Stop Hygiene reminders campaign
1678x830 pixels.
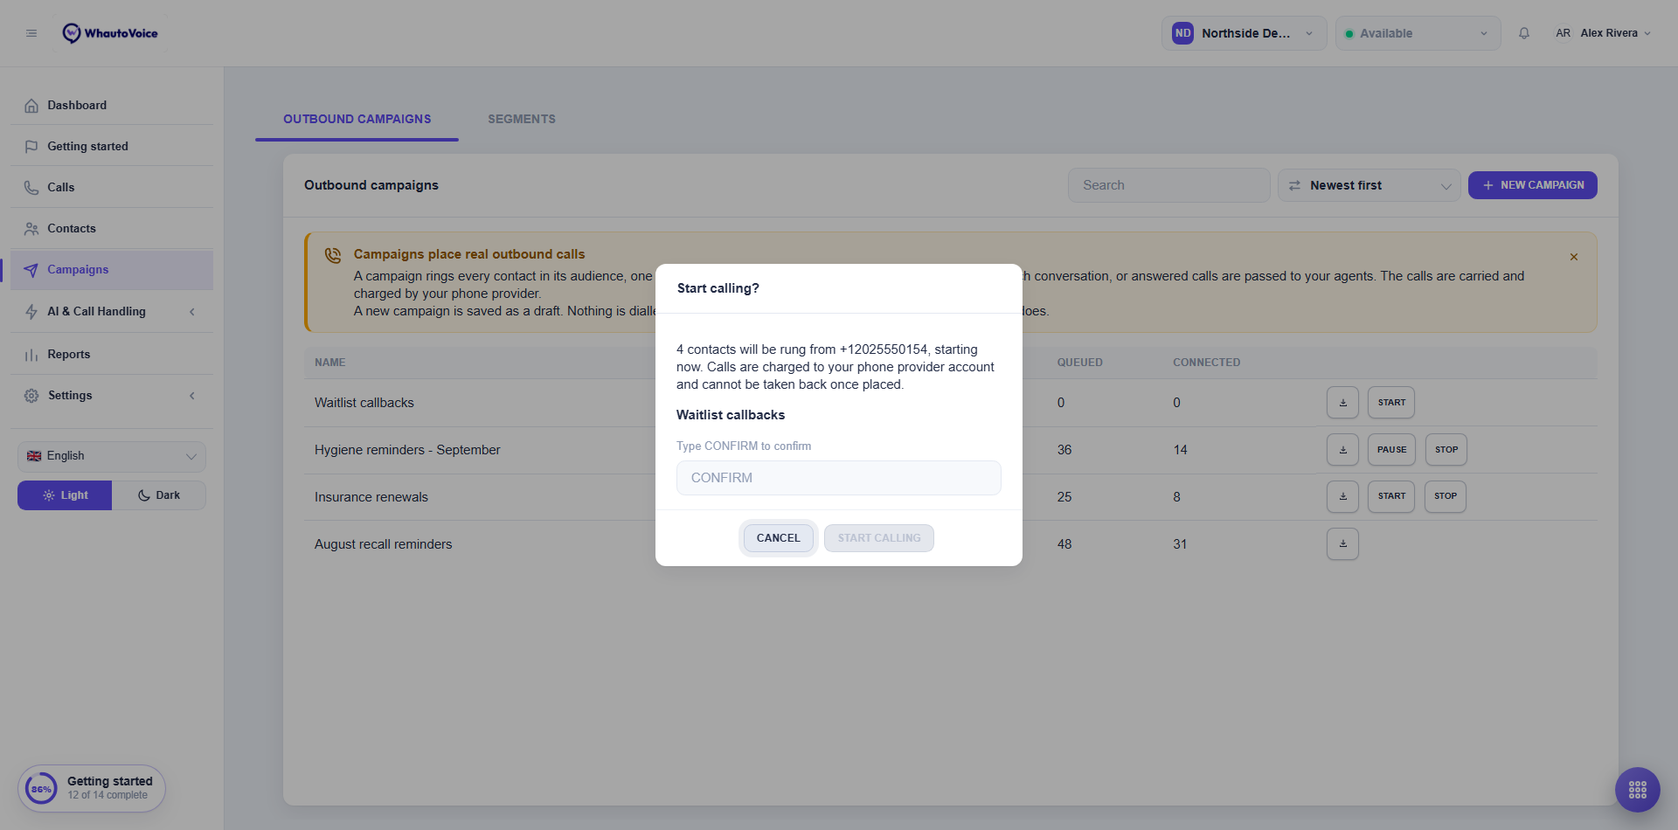pos(1446,450)
